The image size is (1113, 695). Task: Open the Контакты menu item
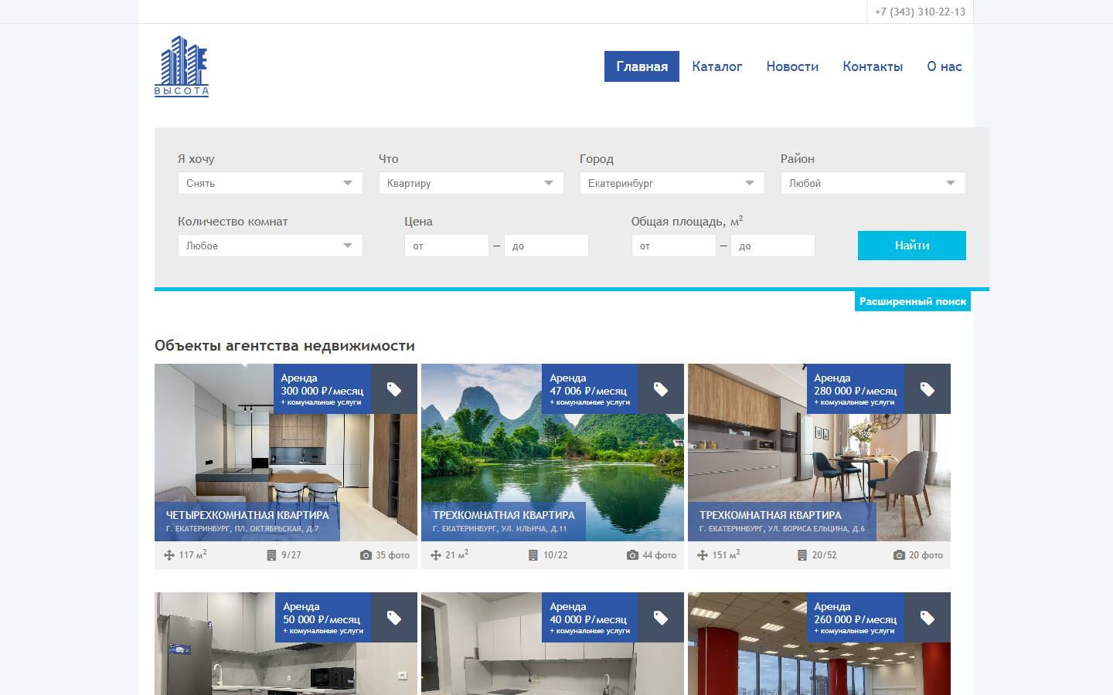pos(873,66)
